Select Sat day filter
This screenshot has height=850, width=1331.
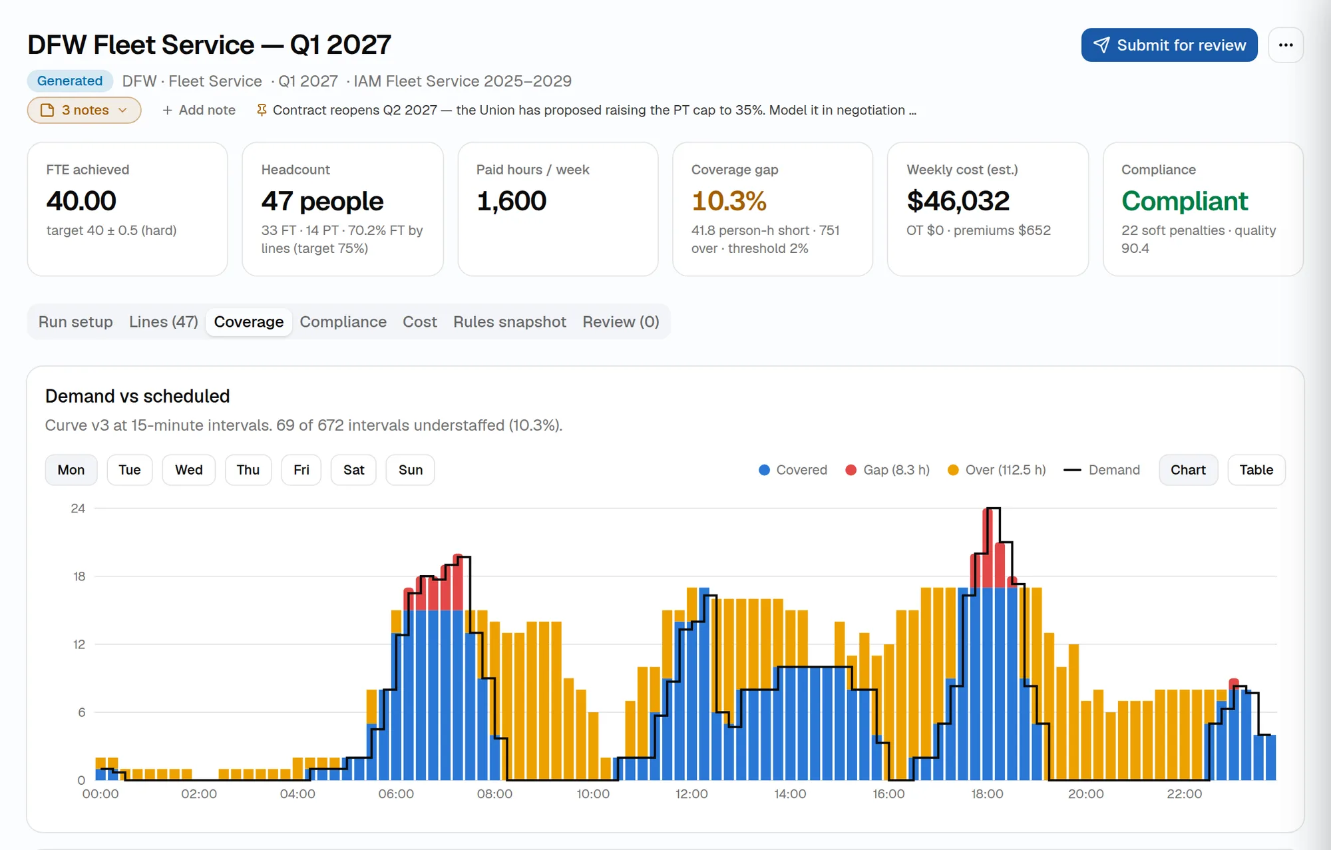(354, 470)
